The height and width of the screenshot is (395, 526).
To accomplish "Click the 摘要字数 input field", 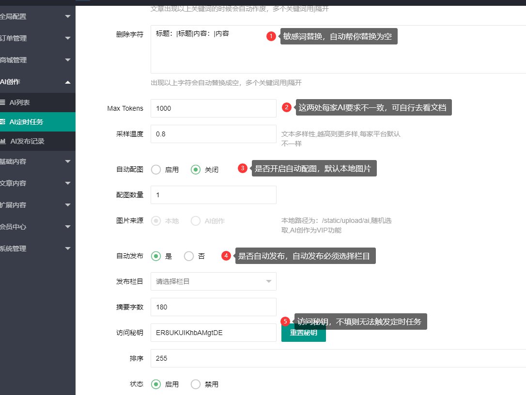I will [x=213, y=307].
